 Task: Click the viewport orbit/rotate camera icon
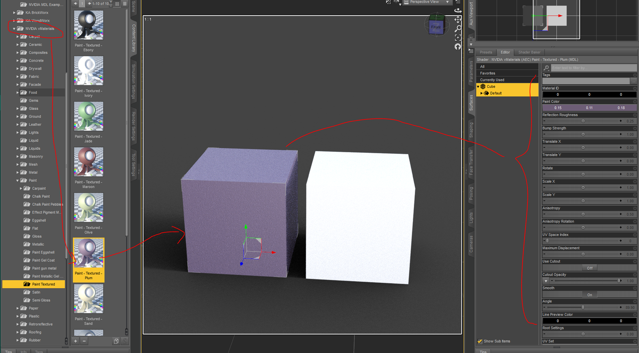(x=458, y=10)
